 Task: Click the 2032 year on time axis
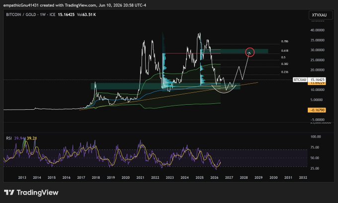(x=303, y=178)
